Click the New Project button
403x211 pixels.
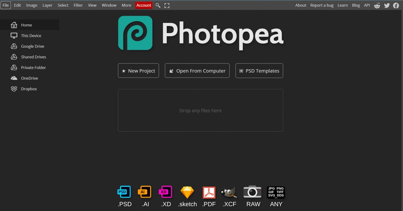139,70
